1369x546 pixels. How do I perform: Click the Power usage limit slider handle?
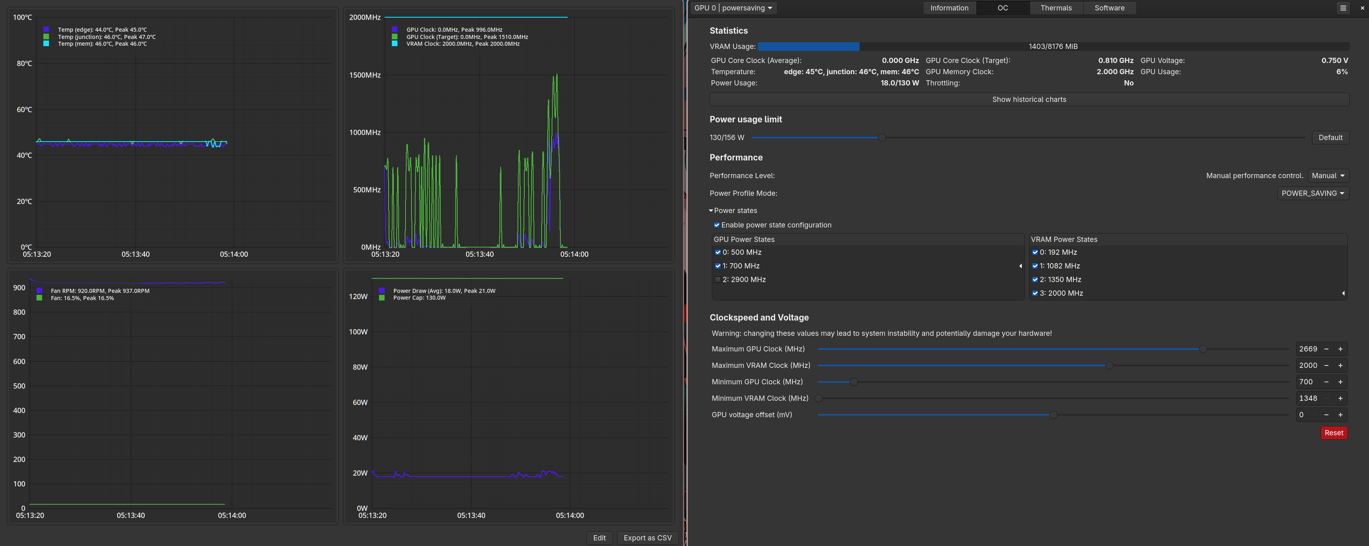coord(882,138)
